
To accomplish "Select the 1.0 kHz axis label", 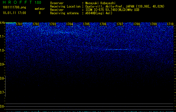I will coord(2,50).
